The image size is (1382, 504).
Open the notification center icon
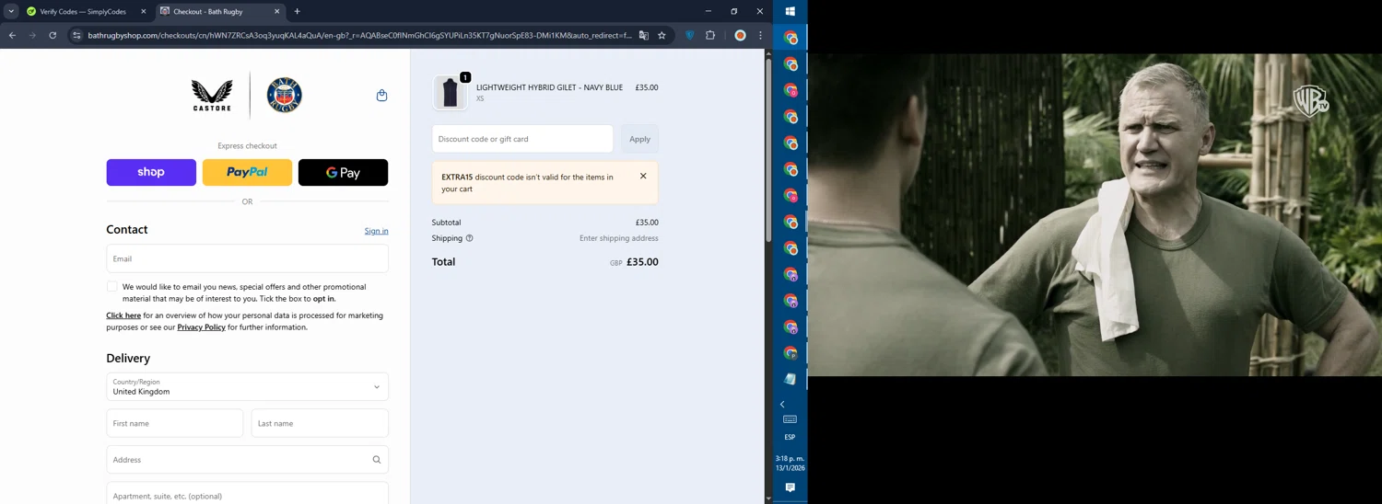[x=790, y=487]
